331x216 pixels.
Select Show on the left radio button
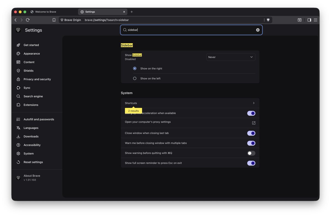pyautogui.click(x=135, y=78)
